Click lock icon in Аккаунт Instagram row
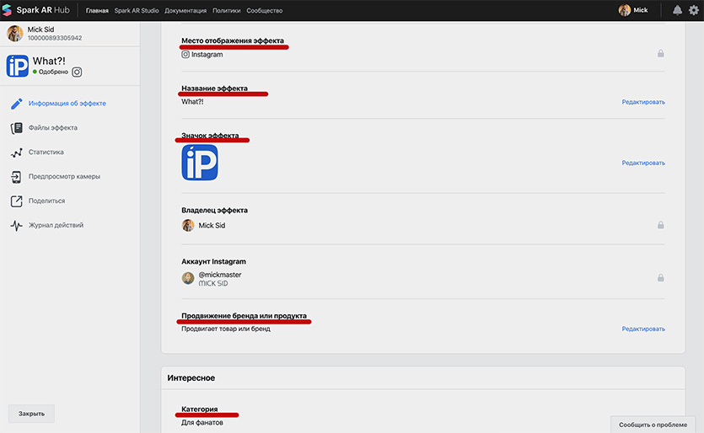The height and width of the screenshot is (433, 704). pyautogui.click(x=660, y=278)
